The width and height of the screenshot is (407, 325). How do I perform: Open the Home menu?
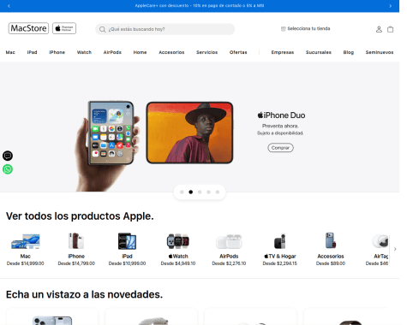point(140,52)
